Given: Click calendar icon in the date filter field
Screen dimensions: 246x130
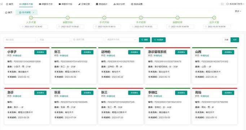Looking at the screenshot, I should [74, 40].
